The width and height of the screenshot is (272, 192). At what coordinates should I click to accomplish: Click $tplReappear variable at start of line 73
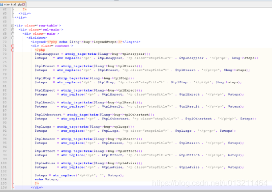click(x=47, y=54)
